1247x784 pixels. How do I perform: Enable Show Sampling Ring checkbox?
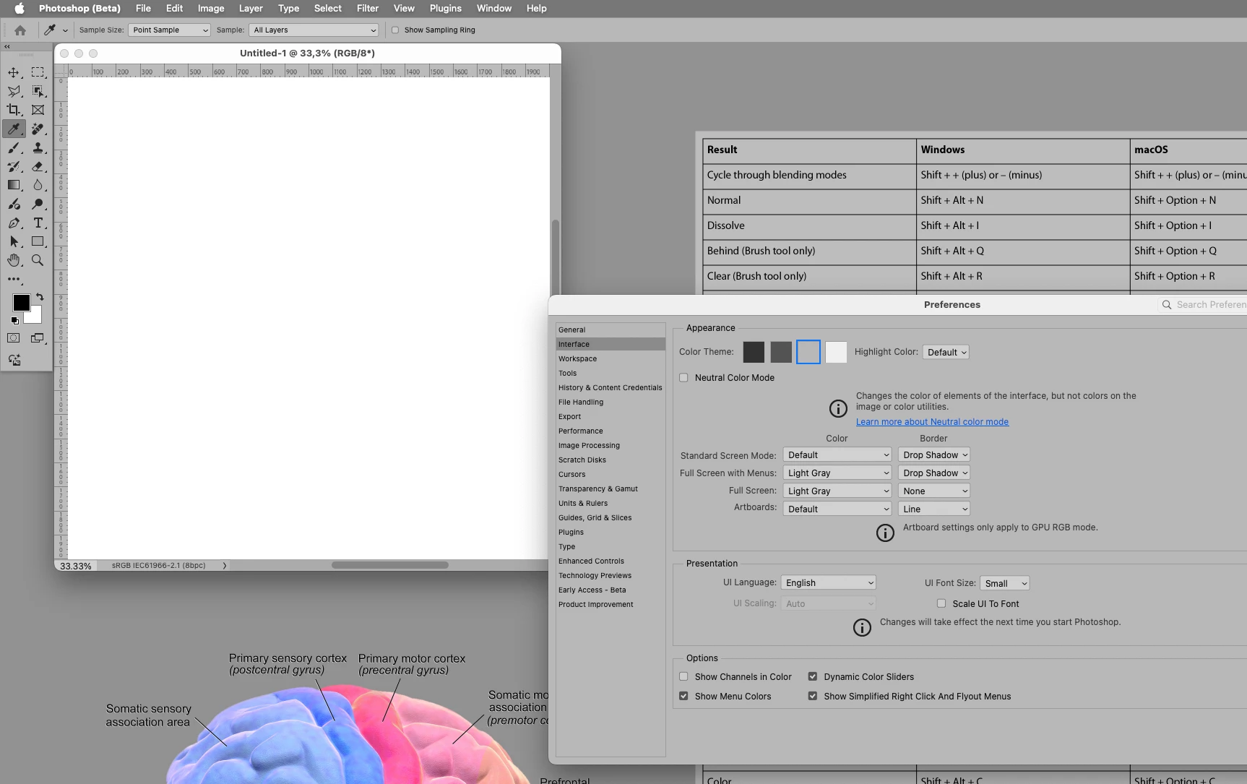395,30
